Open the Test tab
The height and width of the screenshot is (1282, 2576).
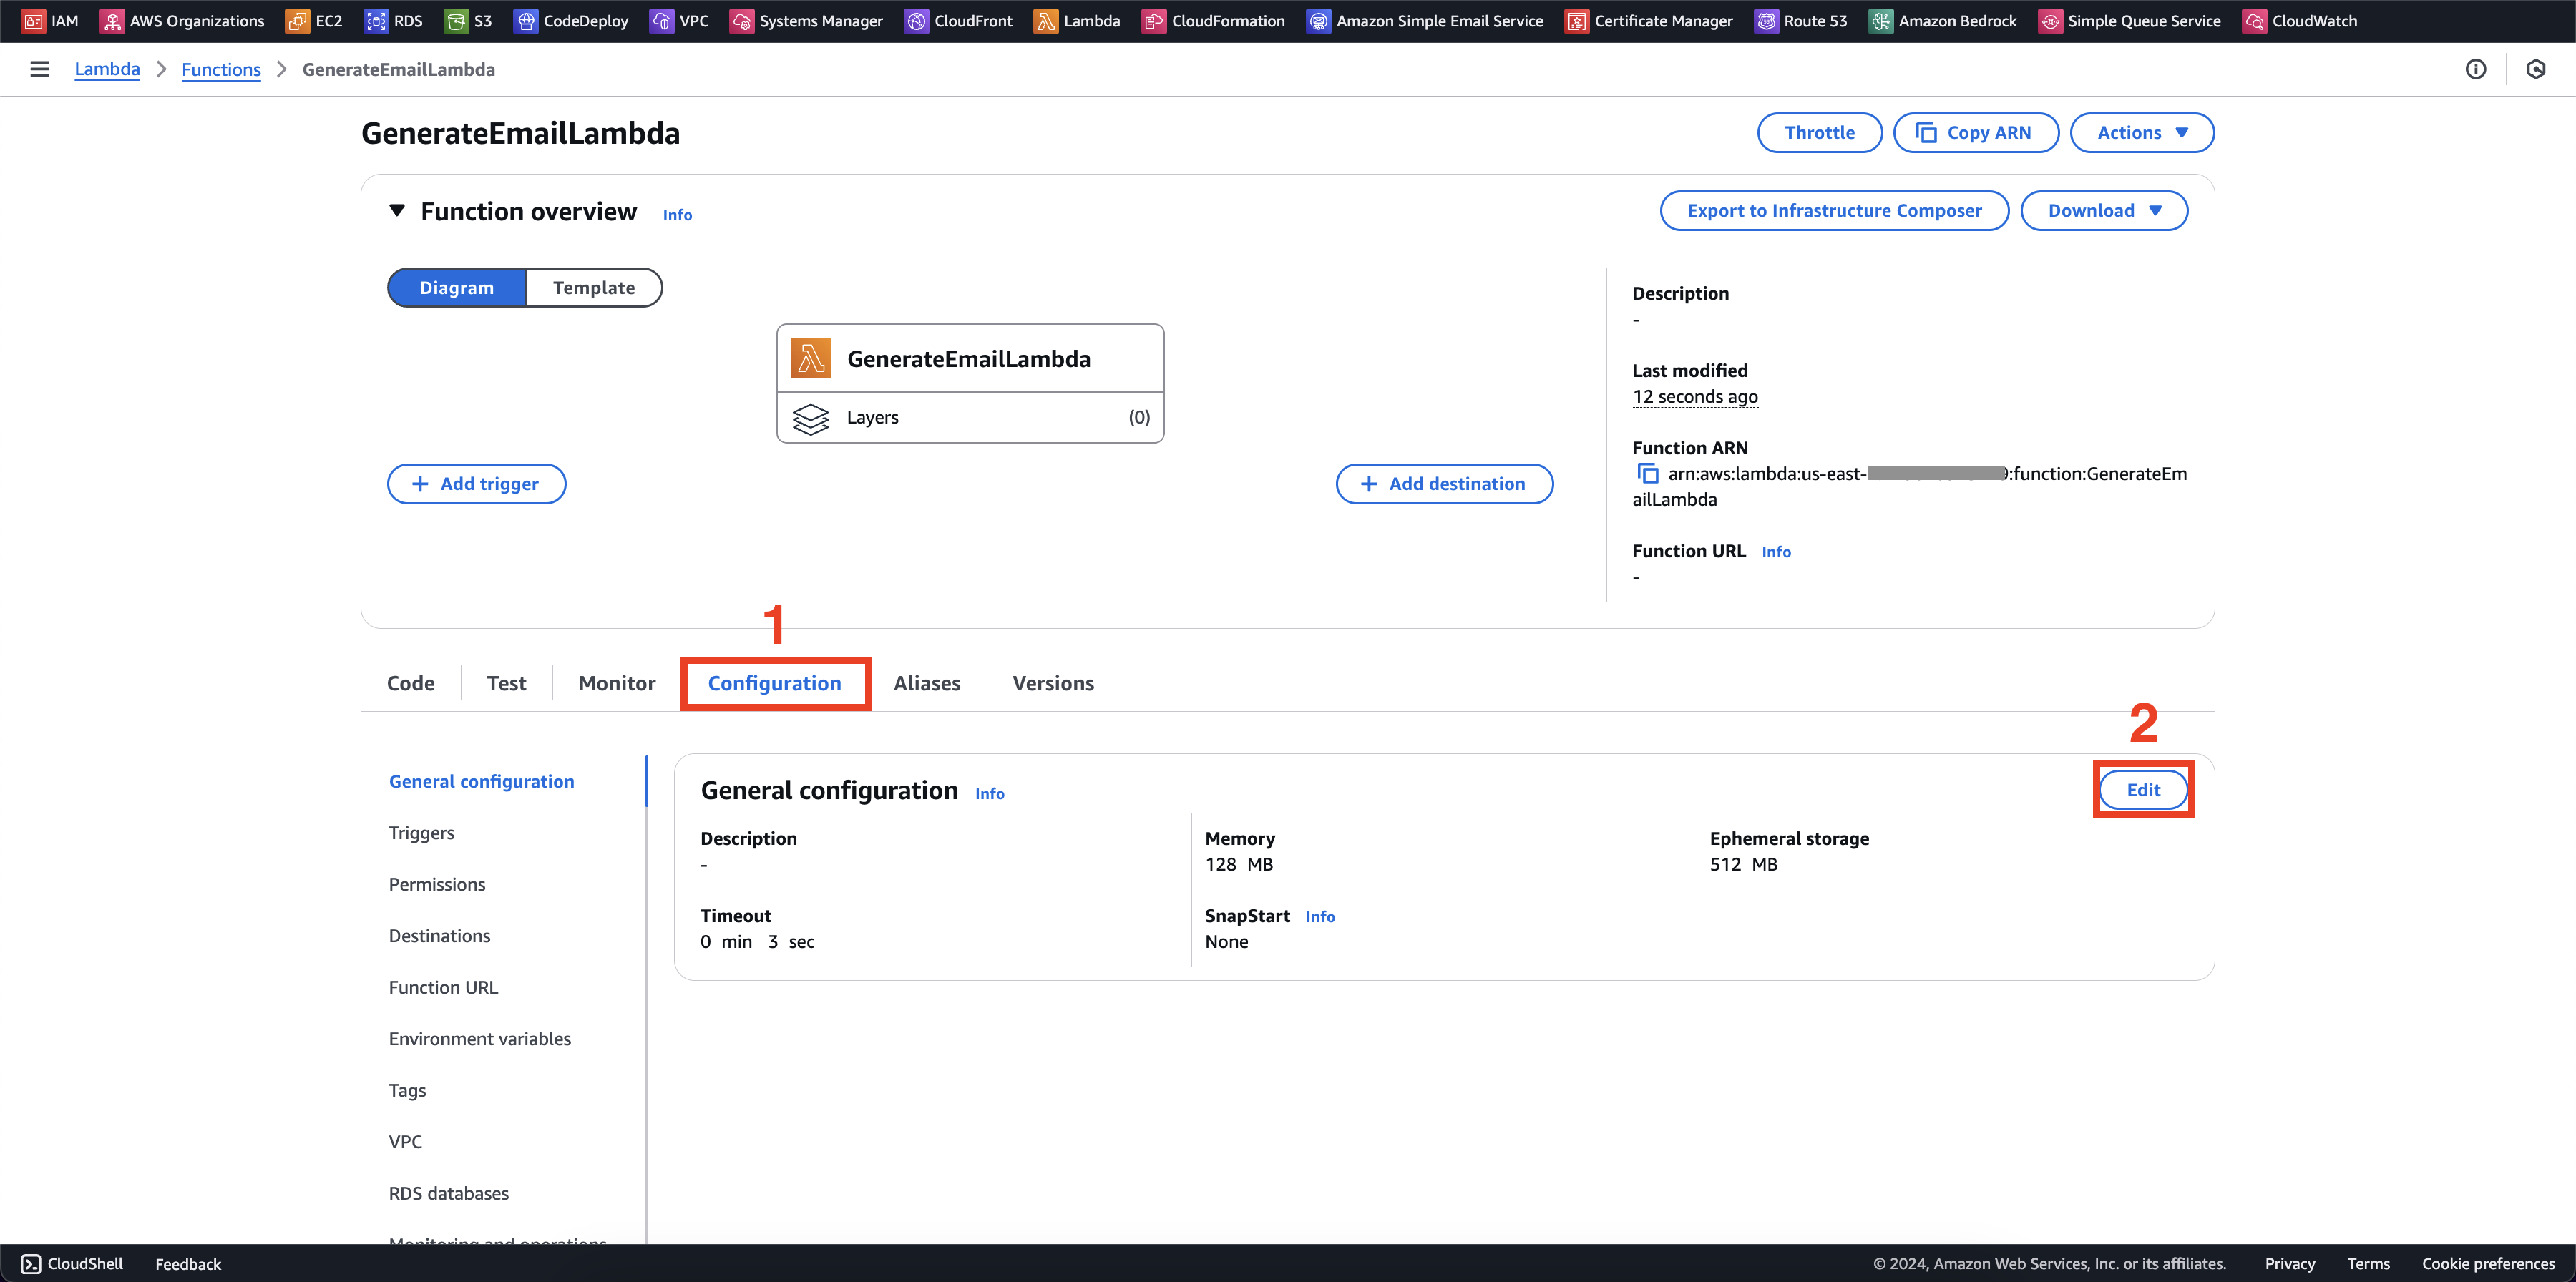(506, 683)
